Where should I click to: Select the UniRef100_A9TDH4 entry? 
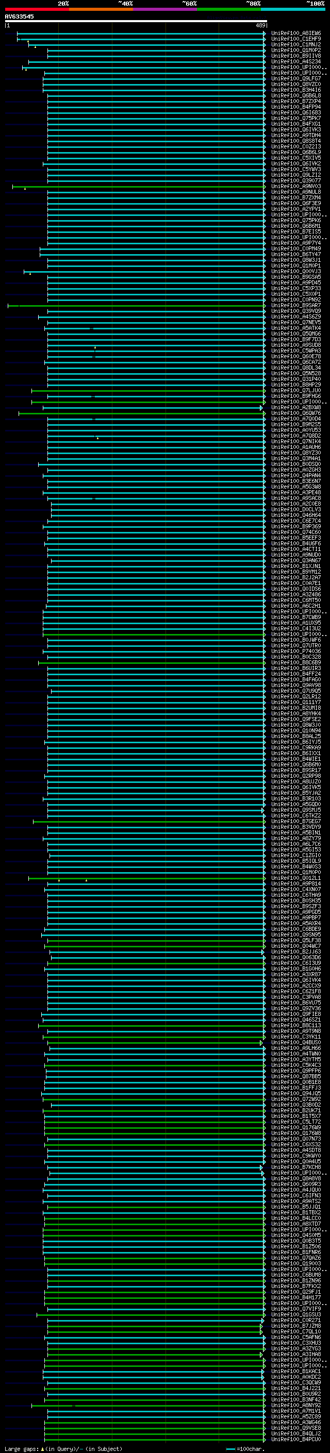pyautogui.click(x=296, y=136)
